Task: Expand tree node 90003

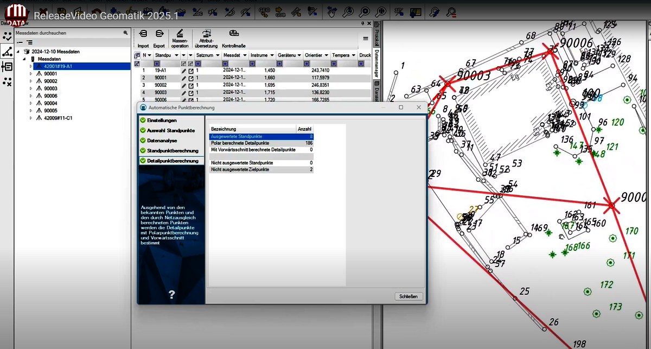Action: (31, 88)
